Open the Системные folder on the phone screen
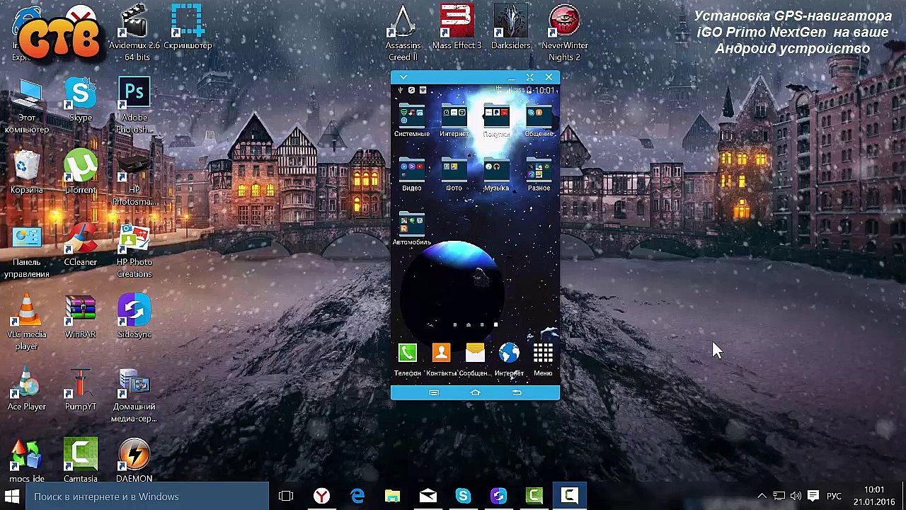The height and width of the screenshot is (510, 906). (x=411, y=120)
